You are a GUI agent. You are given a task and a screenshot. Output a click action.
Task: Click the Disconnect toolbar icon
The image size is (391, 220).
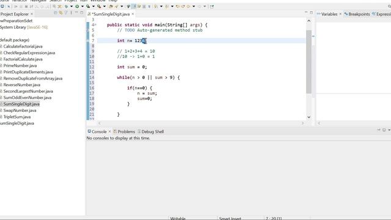(31, 7)
